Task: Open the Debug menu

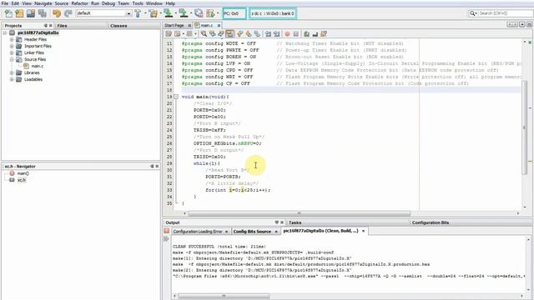Action: coord(108,3)
